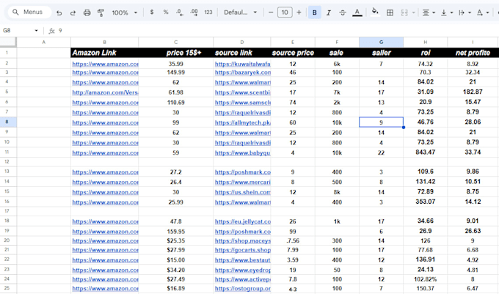Click the formula bar showing 9
The height and width of the screenshot is (294, 499).
[x=277, y=31]
